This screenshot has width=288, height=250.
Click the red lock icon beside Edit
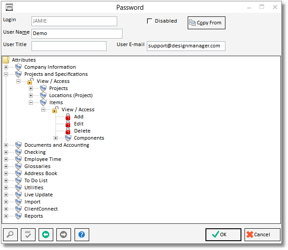point(68,124)
